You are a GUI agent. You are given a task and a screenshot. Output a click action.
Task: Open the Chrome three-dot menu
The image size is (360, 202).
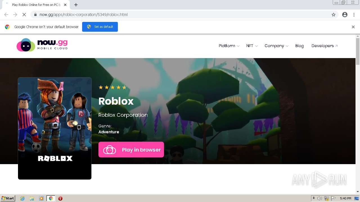[354, 15]
